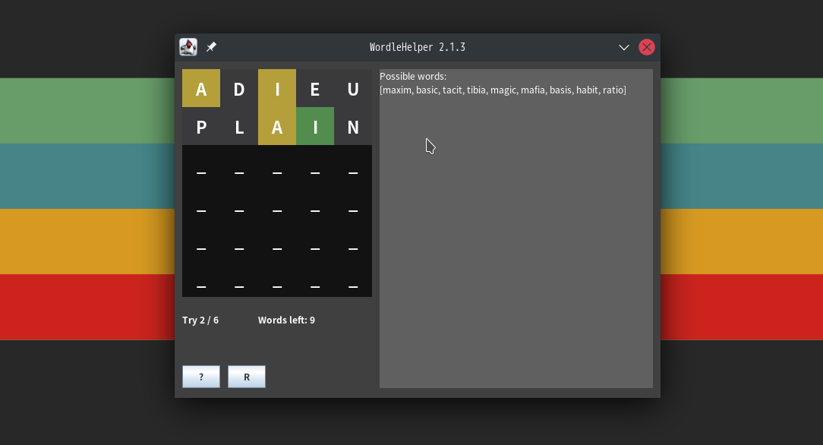The width and height of the screenshot is (823, 445).
Task: Close the WordleHelper window
Action: click(x=647, y=47)
